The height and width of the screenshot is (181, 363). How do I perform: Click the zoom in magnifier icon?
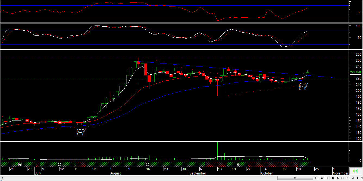coord(347,178)
